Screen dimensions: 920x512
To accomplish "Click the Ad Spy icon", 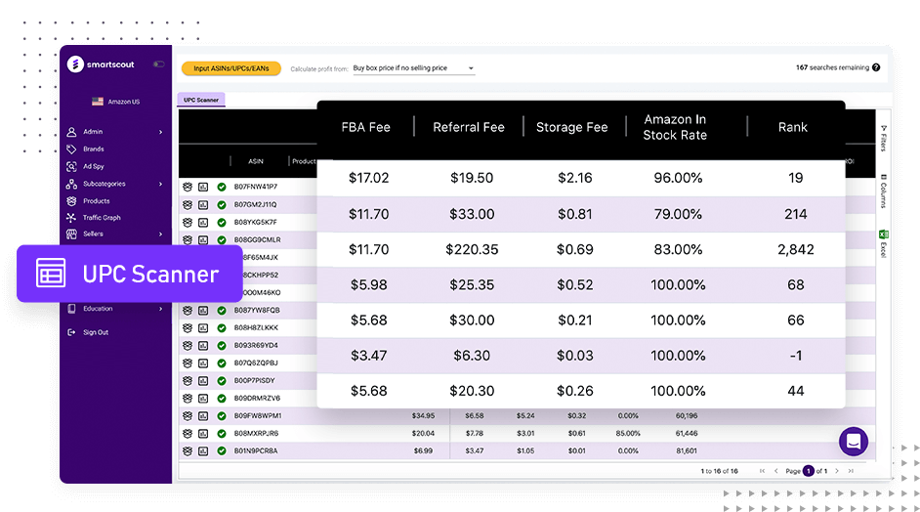I will click(71, 166).
